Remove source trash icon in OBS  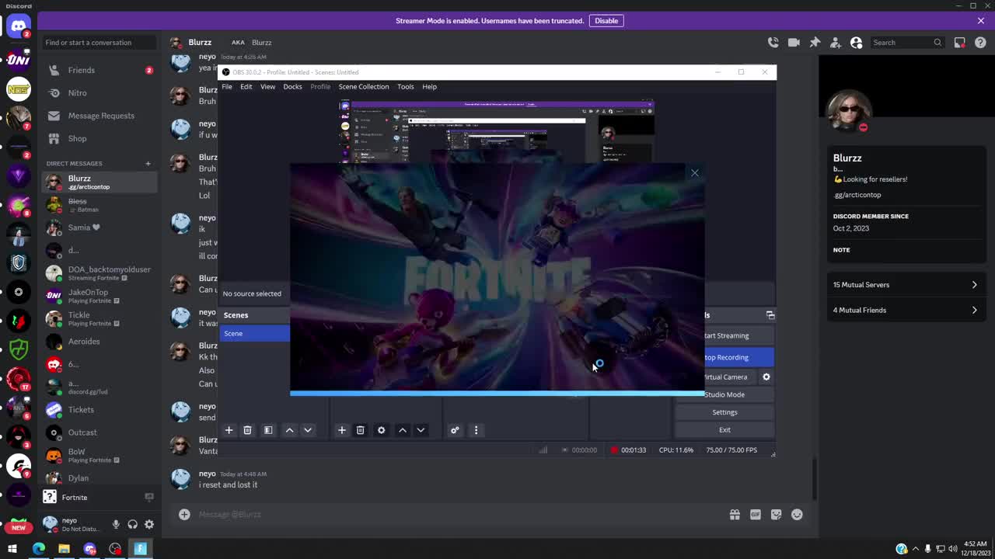(360, 430)
